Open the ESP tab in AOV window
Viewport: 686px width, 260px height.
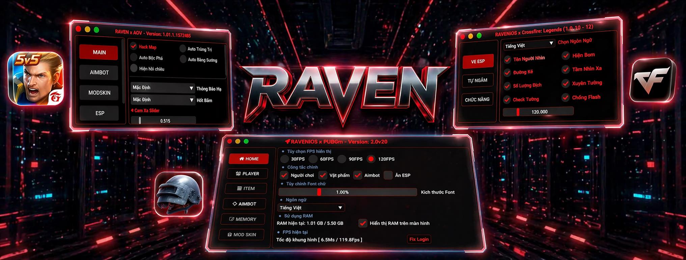tap(100, 113)
